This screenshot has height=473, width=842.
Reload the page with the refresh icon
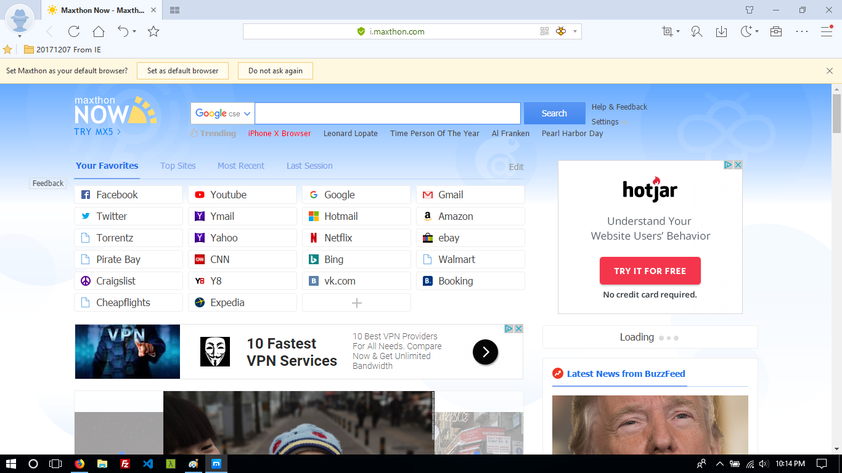(74, 31)
